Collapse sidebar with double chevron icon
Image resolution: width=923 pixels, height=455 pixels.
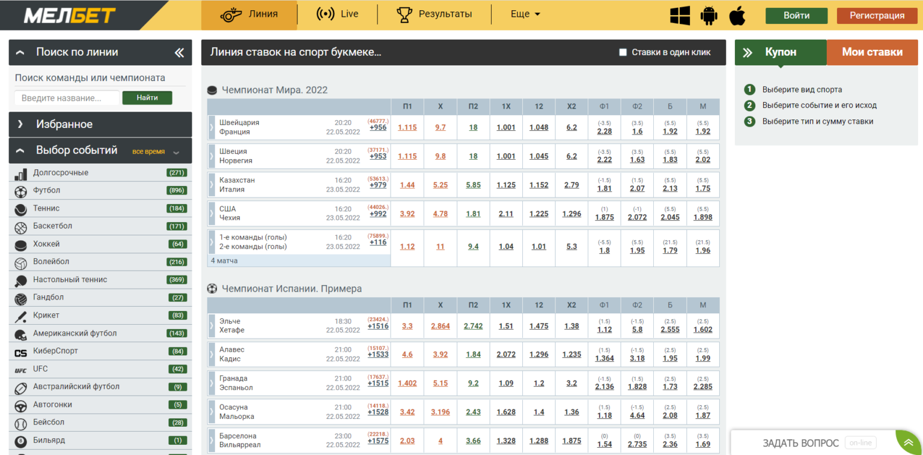tap(179, 53)
